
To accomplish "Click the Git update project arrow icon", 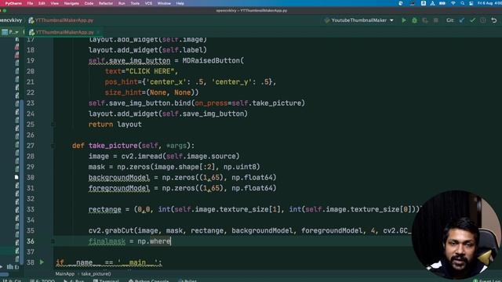I will point(462,20).
